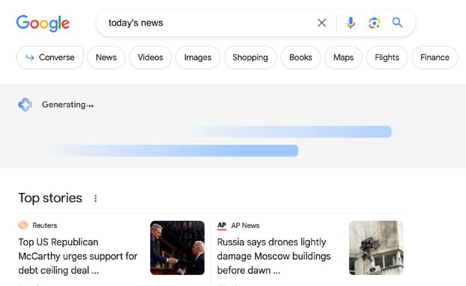Open the McCarthy debt ceiling deal story
The image size is (466, 286).
pyautogui.click(x=78, y=256)
